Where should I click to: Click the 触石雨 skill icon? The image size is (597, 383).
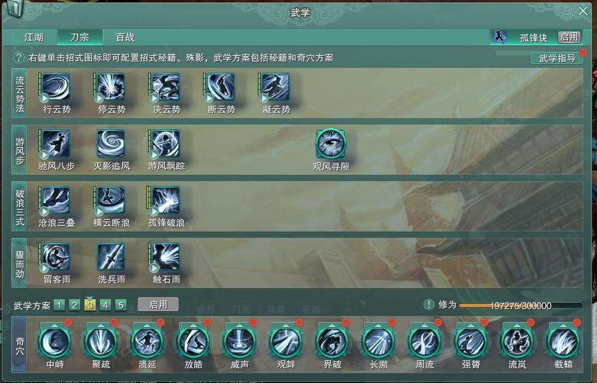click(166, 257)
